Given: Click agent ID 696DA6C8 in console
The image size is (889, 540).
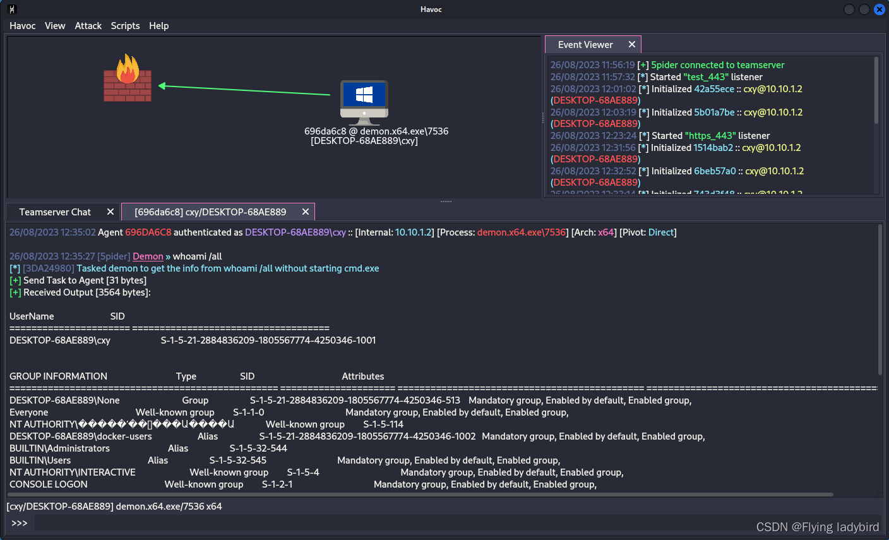Looking at the screenshot, I should 148,232.
